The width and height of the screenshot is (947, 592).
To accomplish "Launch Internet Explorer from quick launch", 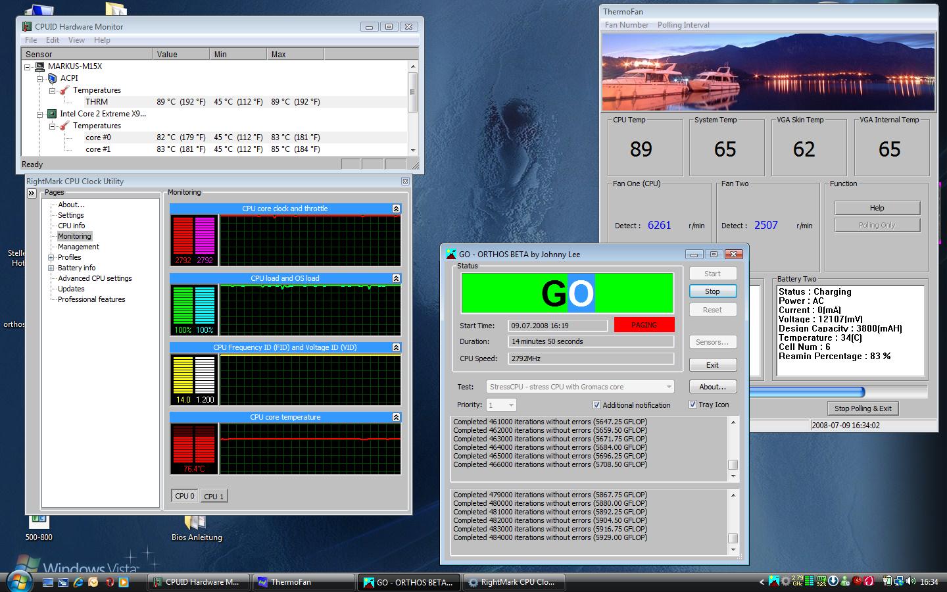I will point(78,582).
